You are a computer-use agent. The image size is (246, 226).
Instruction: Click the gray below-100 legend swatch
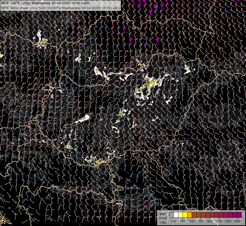point(171,215)
